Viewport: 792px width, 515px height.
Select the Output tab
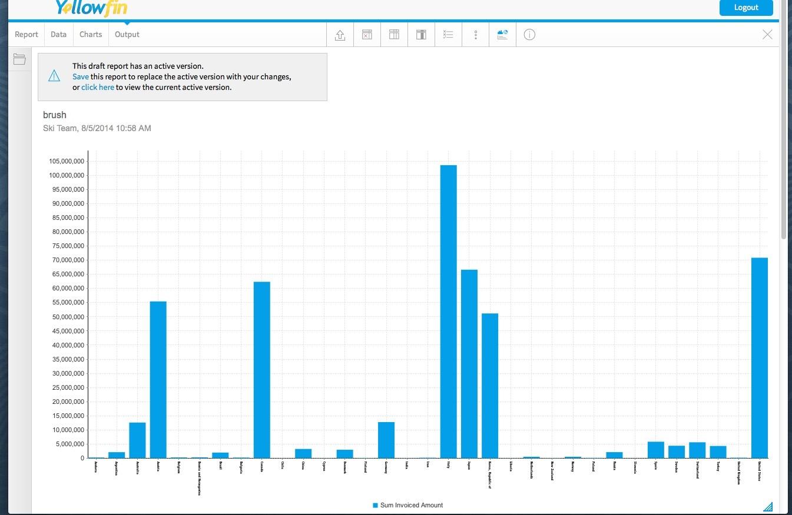pos(127,35)
